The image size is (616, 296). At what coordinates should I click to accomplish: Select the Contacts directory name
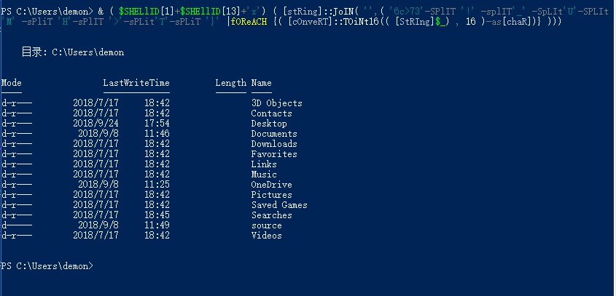[271, 113]
